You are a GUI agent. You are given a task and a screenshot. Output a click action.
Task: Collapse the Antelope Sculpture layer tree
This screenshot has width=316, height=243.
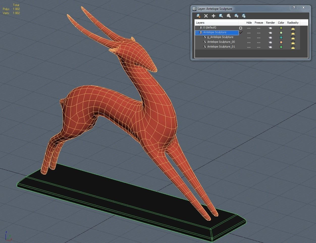pyautogui.click(x=197, y=32)
